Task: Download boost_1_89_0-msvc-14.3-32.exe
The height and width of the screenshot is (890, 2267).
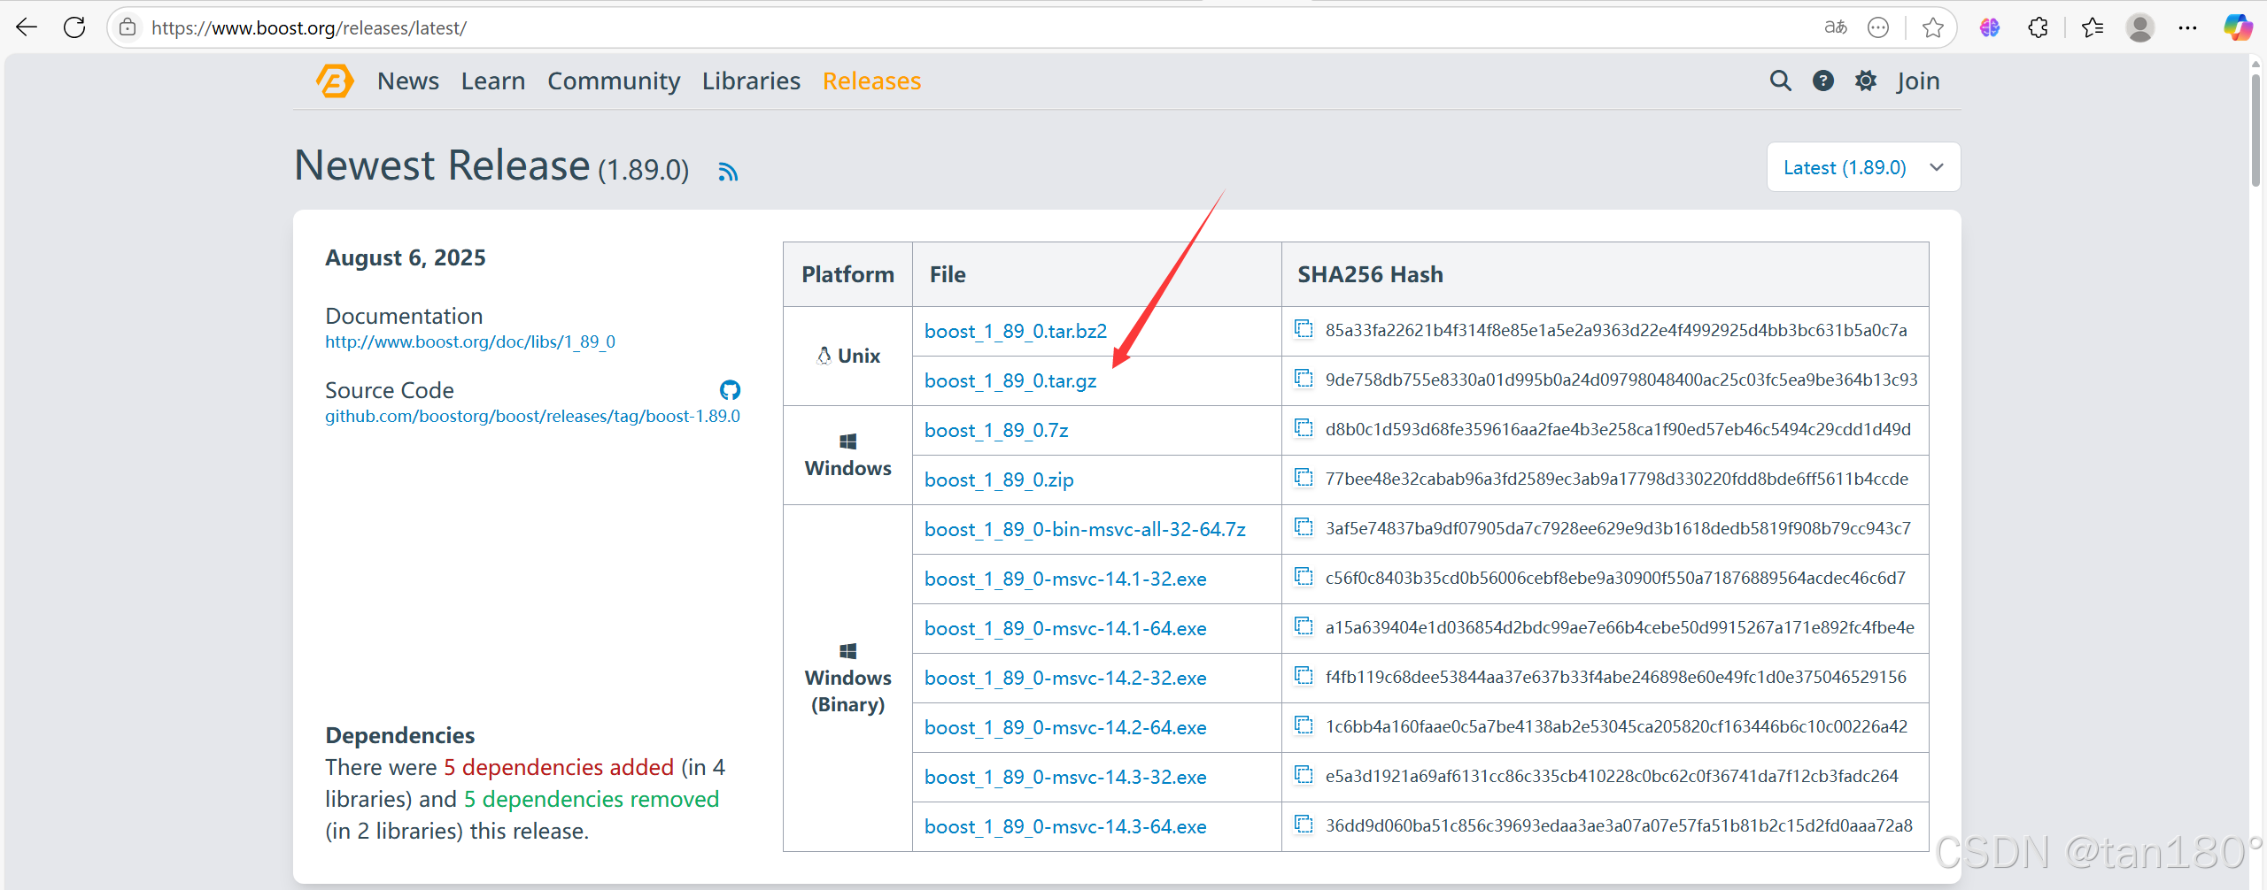Action: coord(1065,777)
